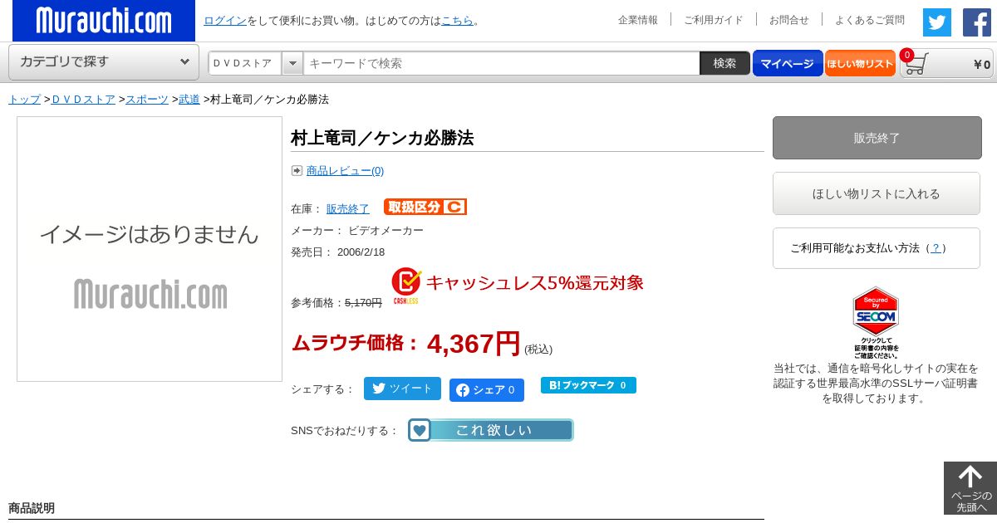This screenshot has width=997, height=523.
Task: Click the Murauchi.com site logo
Action: [104, 21]
